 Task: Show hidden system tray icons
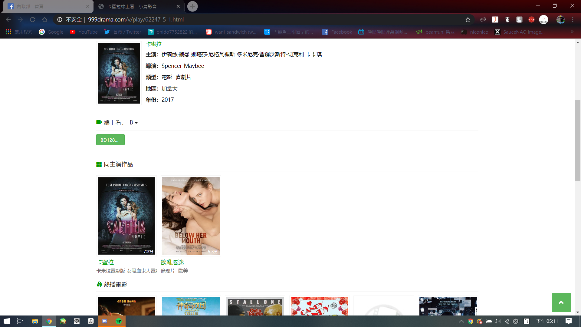461,321
